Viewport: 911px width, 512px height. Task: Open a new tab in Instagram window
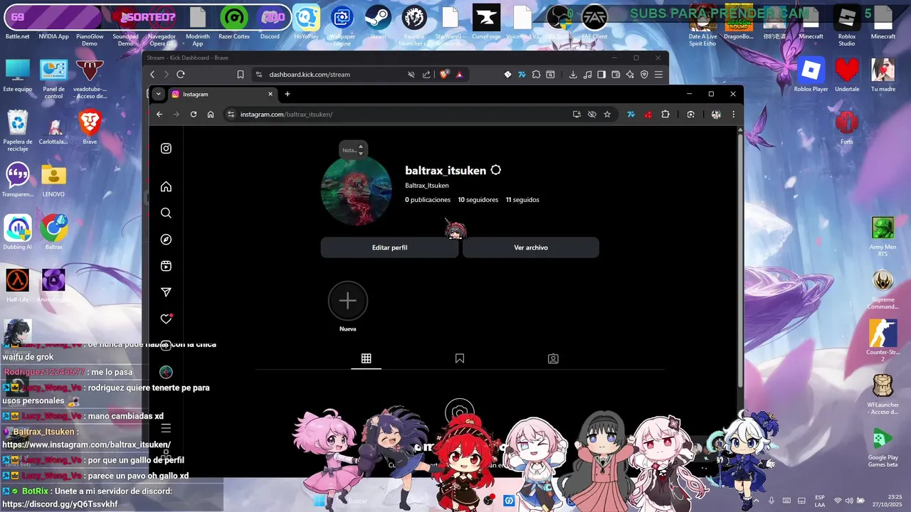[x=288, y=94]
